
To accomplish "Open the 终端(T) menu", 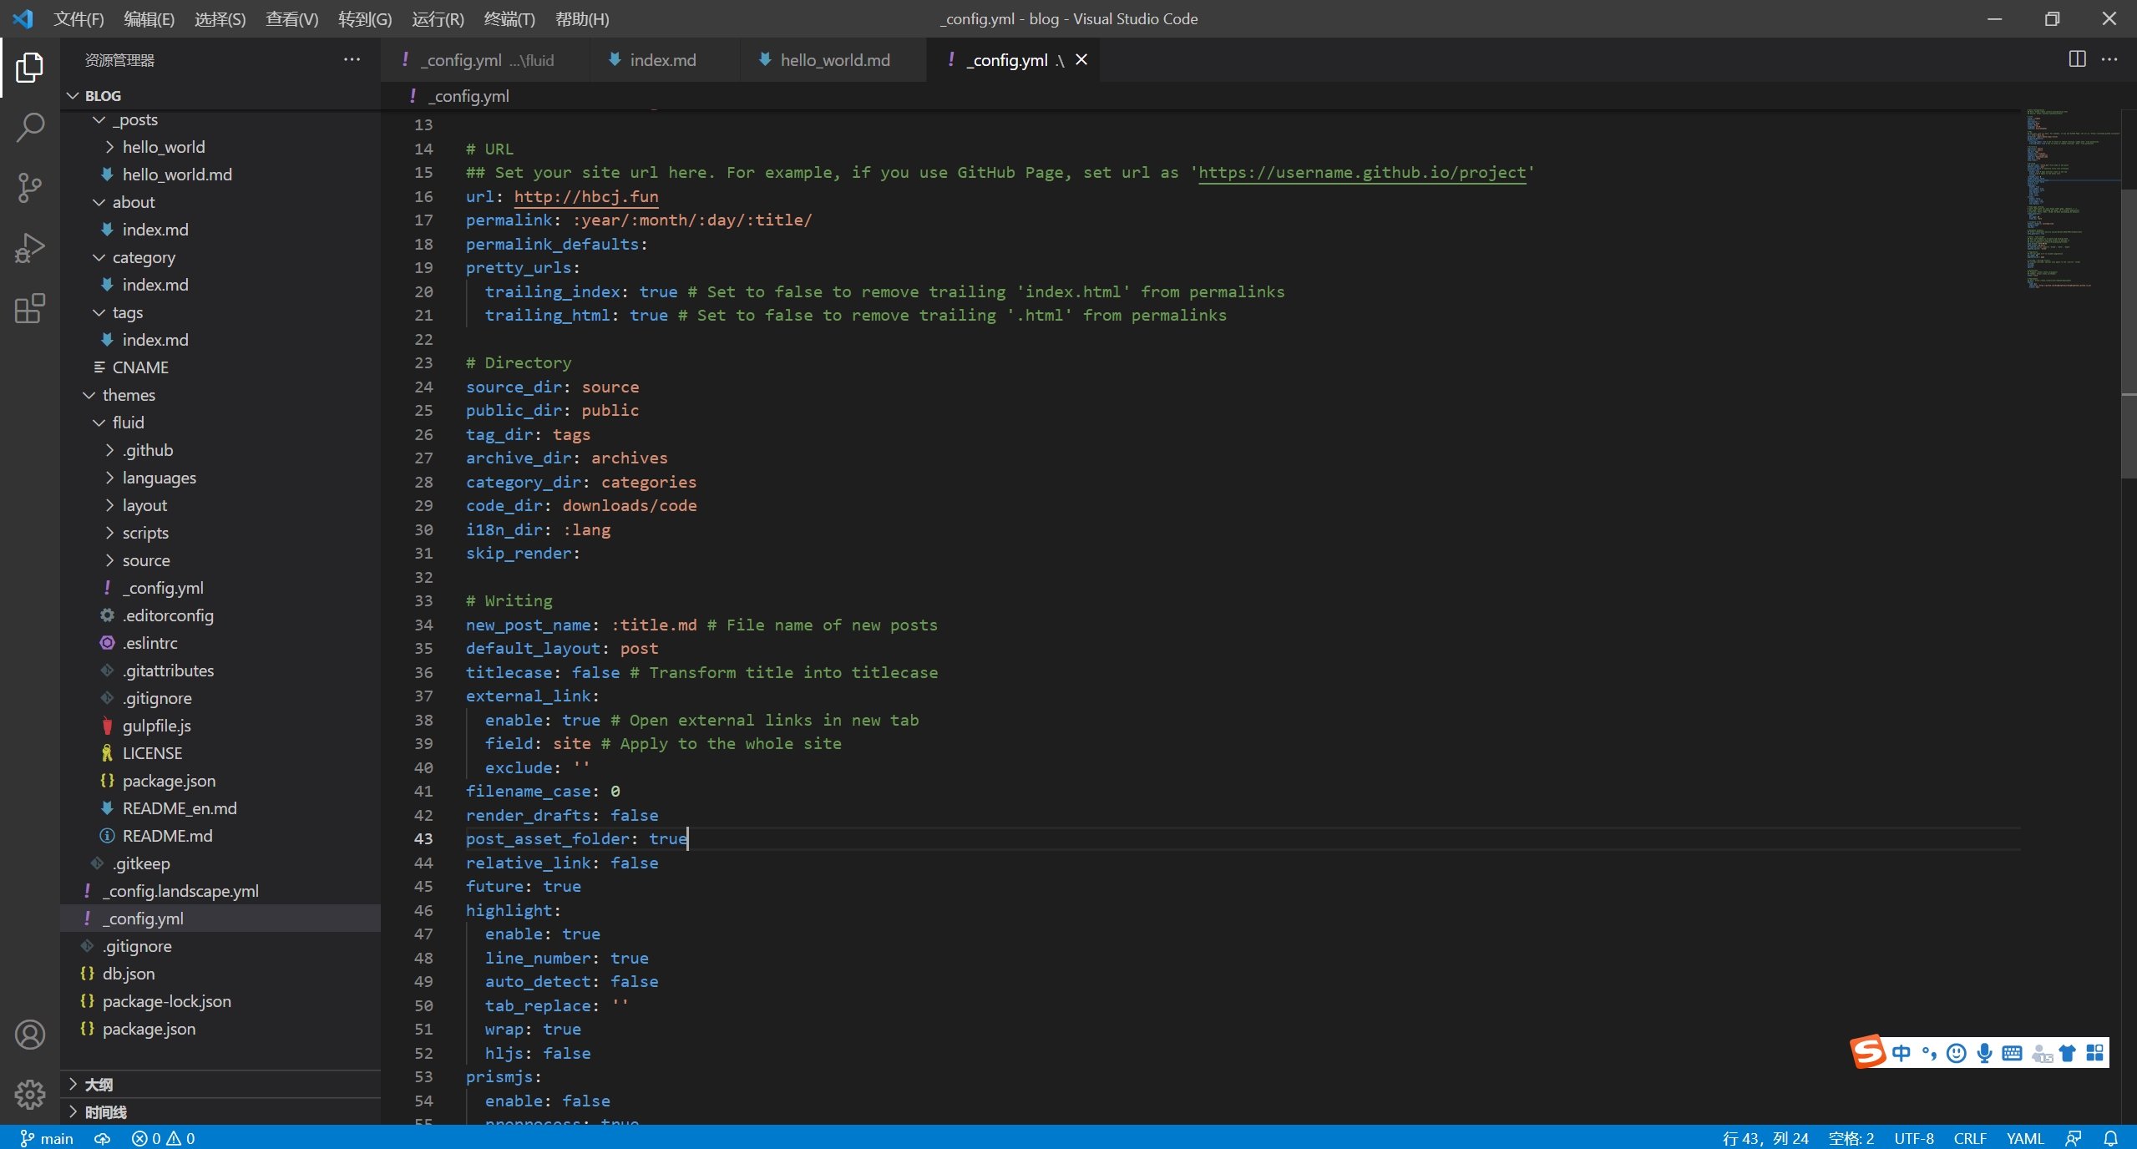I will pyautogui.click(x=509, y=18).
